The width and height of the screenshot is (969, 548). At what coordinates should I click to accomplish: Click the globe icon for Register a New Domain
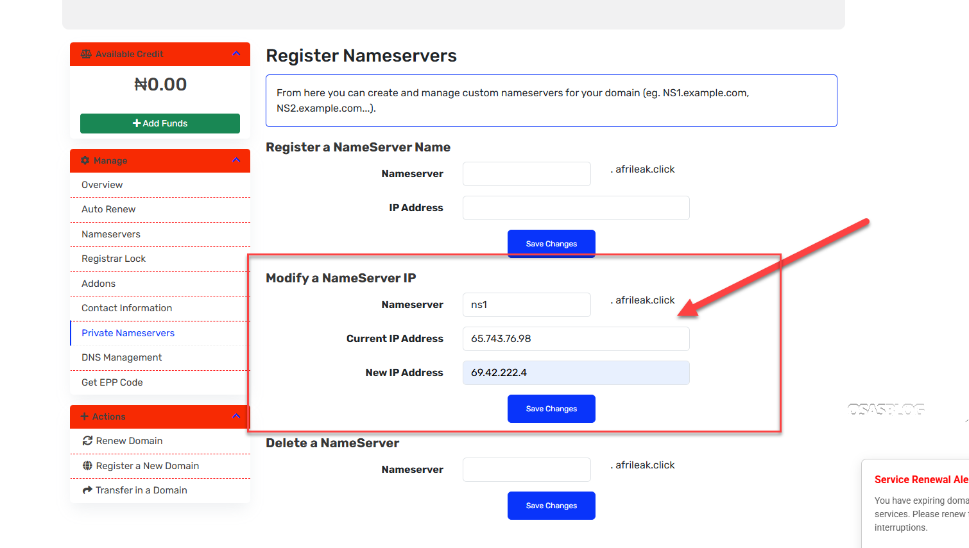87,466
